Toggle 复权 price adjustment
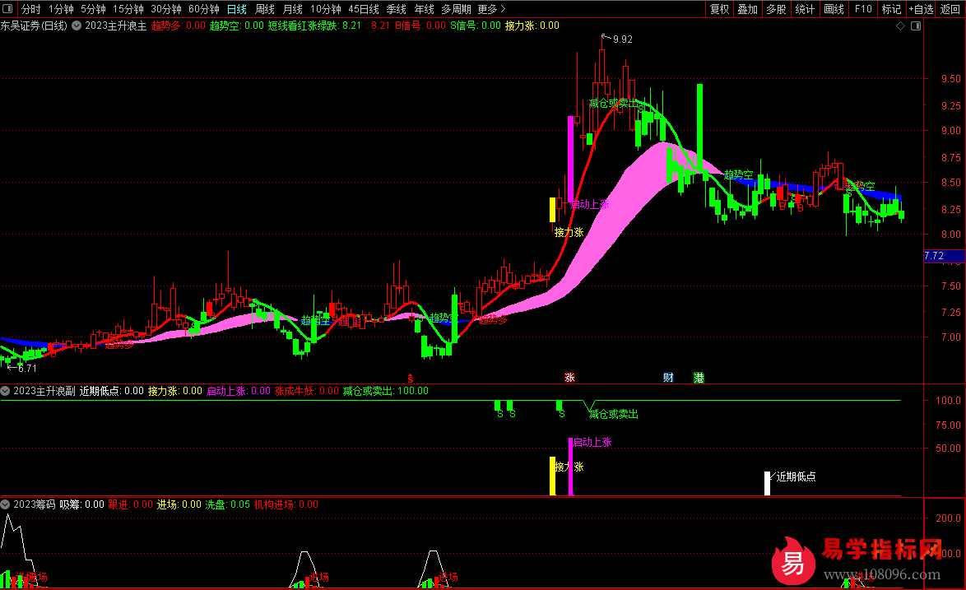The width and height of the screenshot is (966, 590). (x=719, y=9)
